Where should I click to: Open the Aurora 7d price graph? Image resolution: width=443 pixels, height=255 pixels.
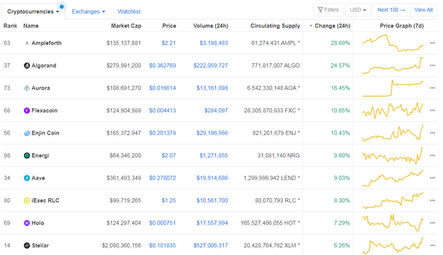(x=393, y=88)
